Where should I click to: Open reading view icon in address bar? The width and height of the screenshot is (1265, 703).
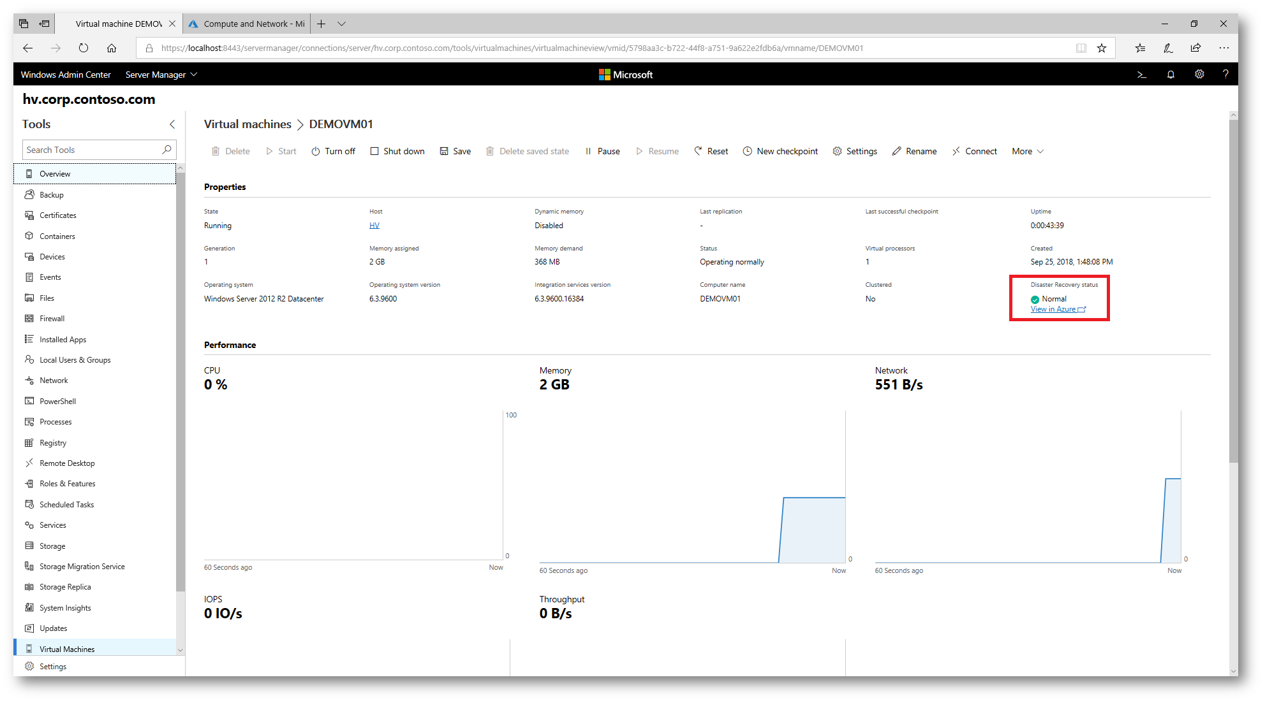tap(1081, 48)
